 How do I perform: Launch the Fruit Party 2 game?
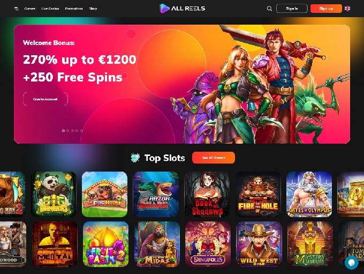[105, 244]
